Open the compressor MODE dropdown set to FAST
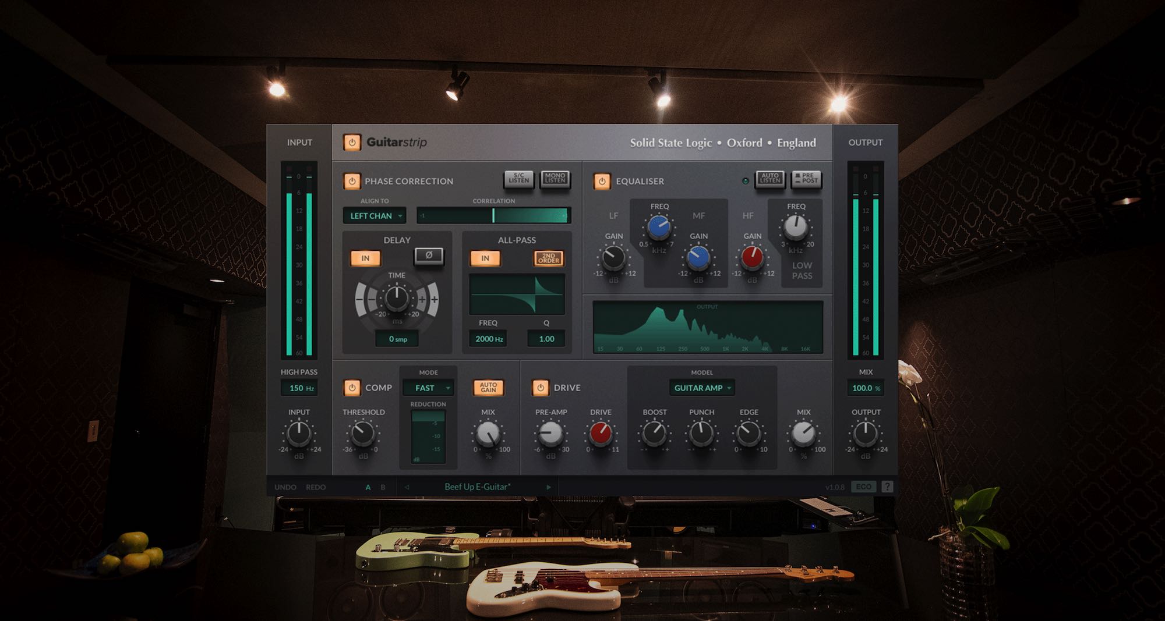 pyautogui.click(x=429, y=387)
